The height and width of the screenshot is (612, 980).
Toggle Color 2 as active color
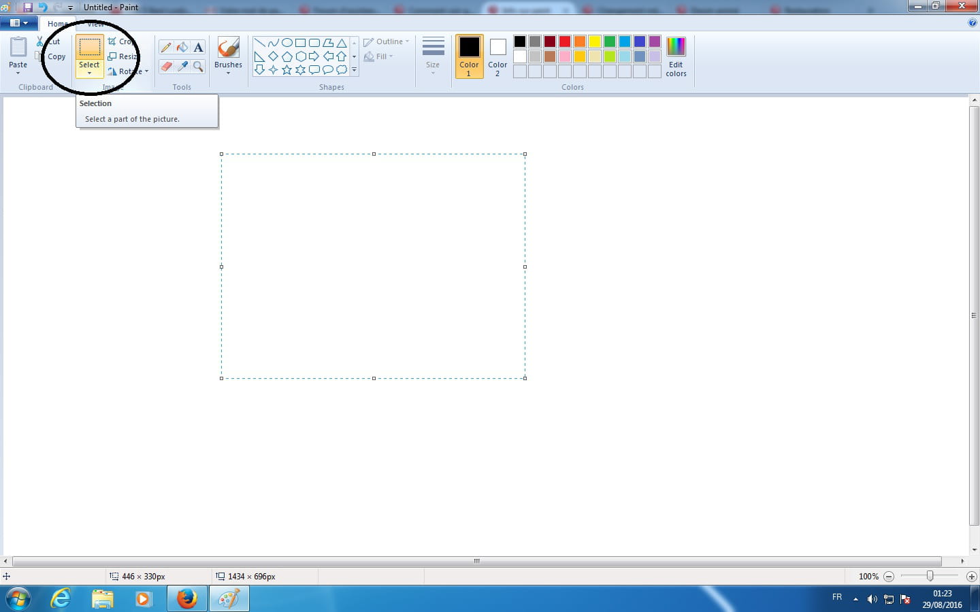497,56
